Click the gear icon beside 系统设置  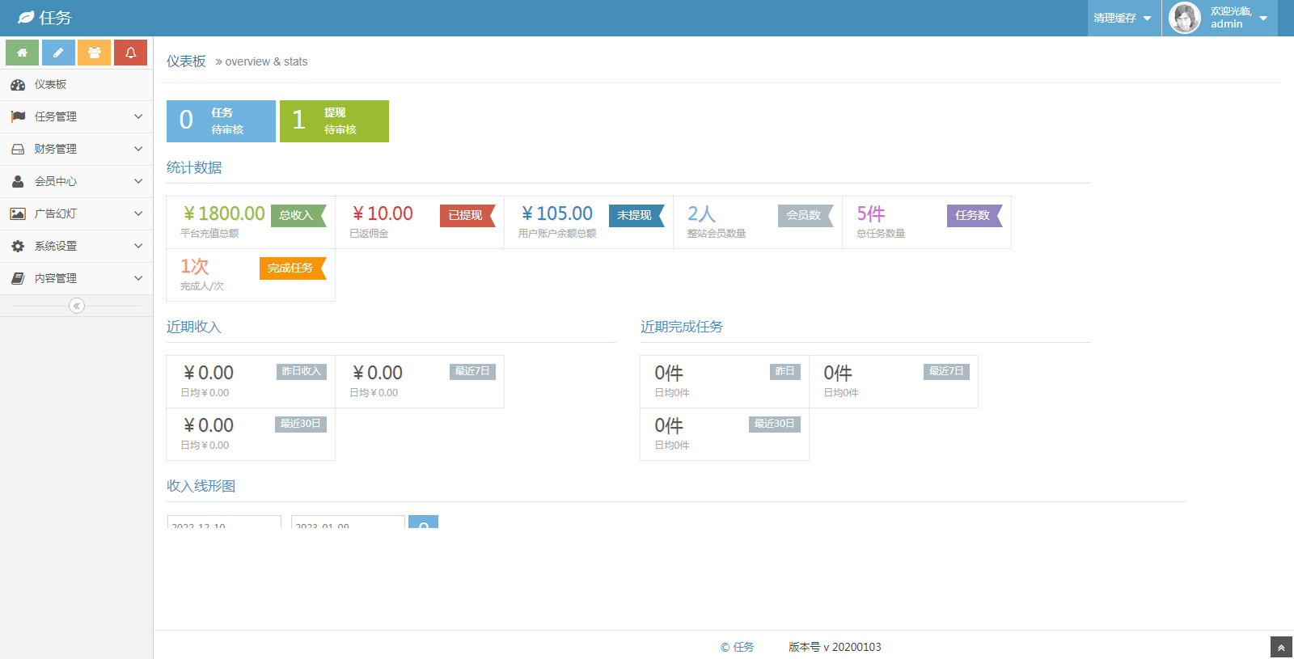[18, 246]
